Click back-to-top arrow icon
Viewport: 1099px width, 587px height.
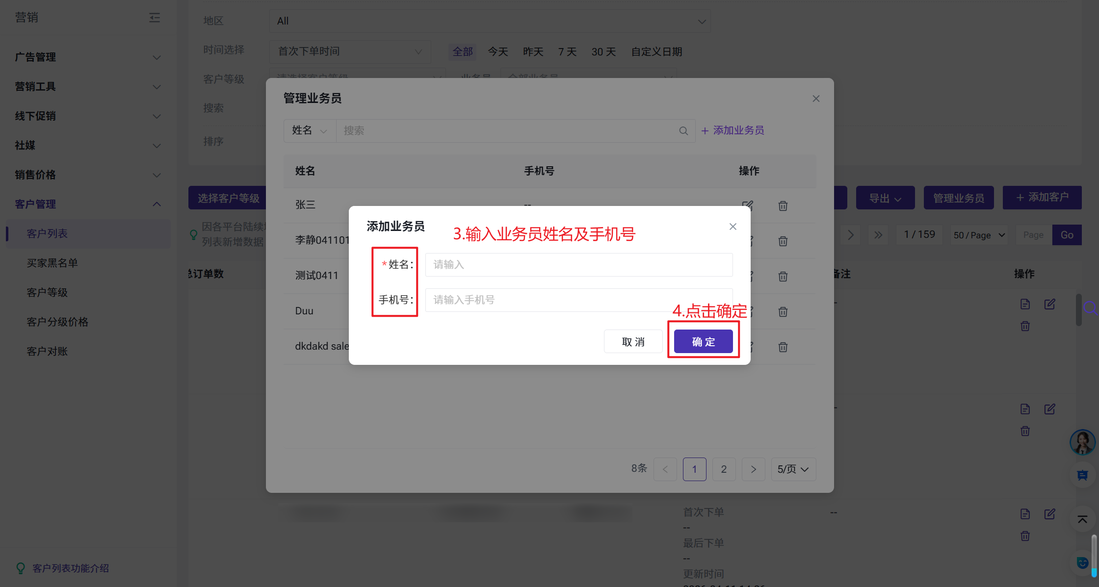1082,519
